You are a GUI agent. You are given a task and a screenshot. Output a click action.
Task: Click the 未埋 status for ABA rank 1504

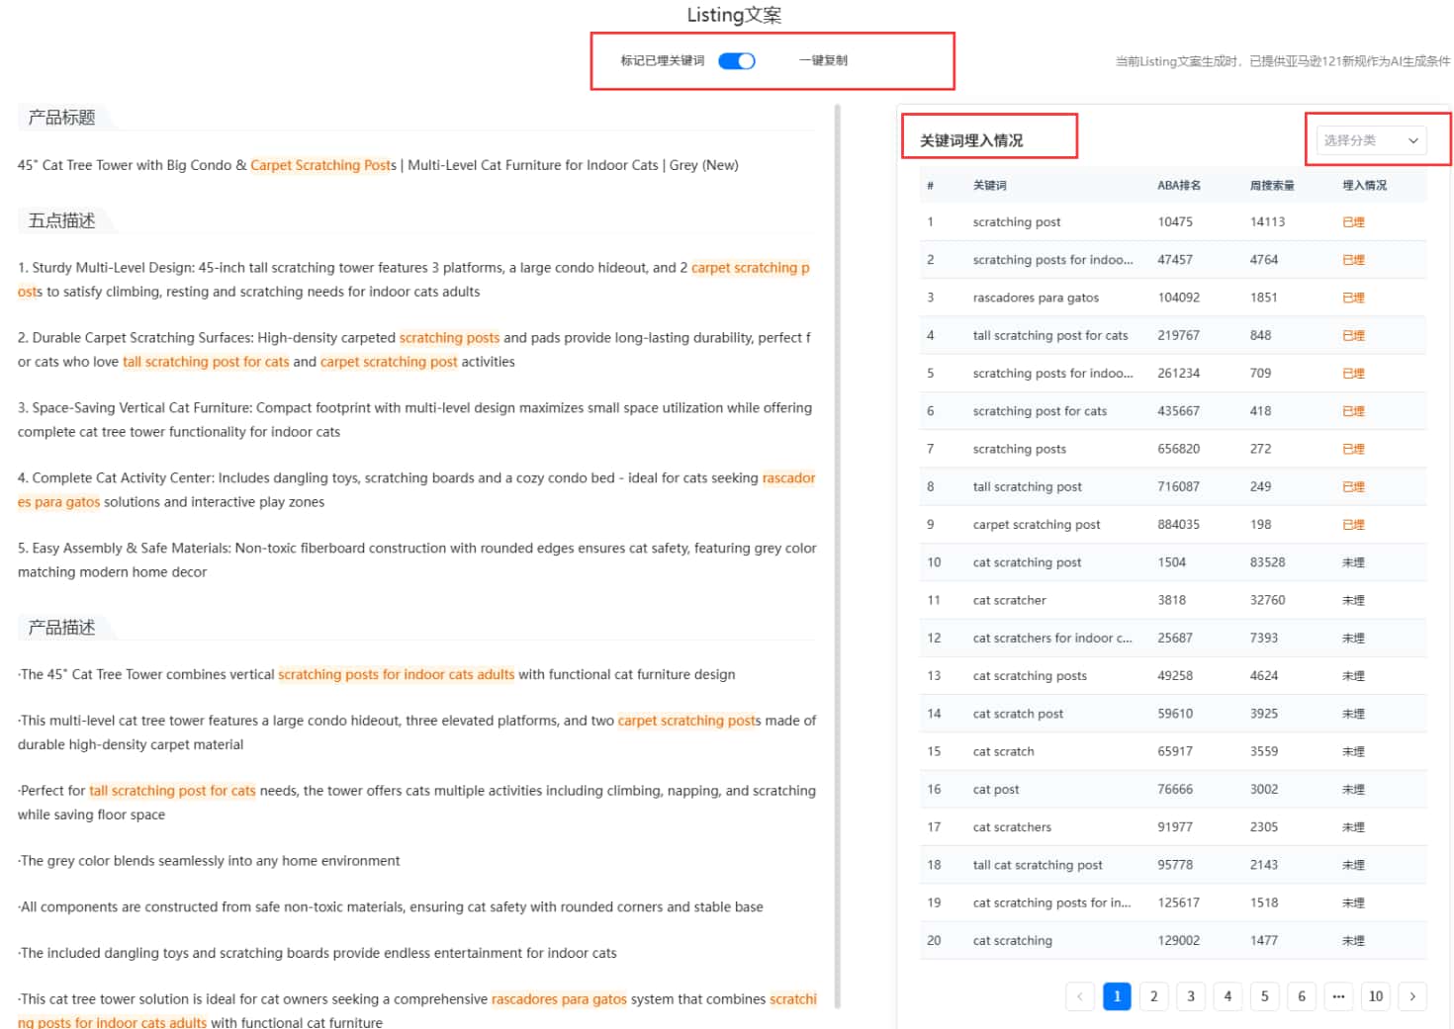coord(1353,562)
